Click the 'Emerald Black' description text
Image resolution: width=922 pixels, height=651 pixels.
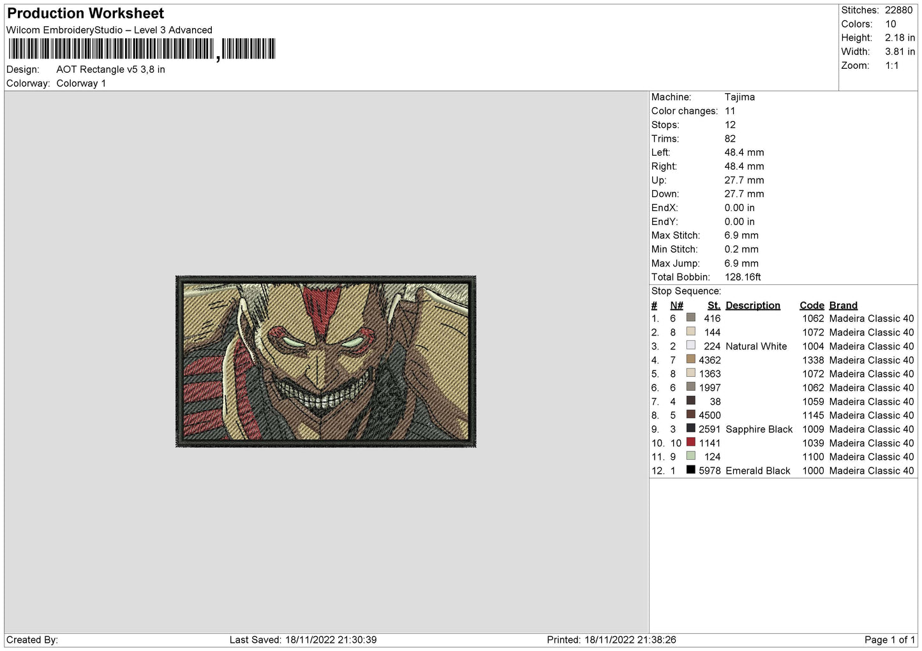758,471
